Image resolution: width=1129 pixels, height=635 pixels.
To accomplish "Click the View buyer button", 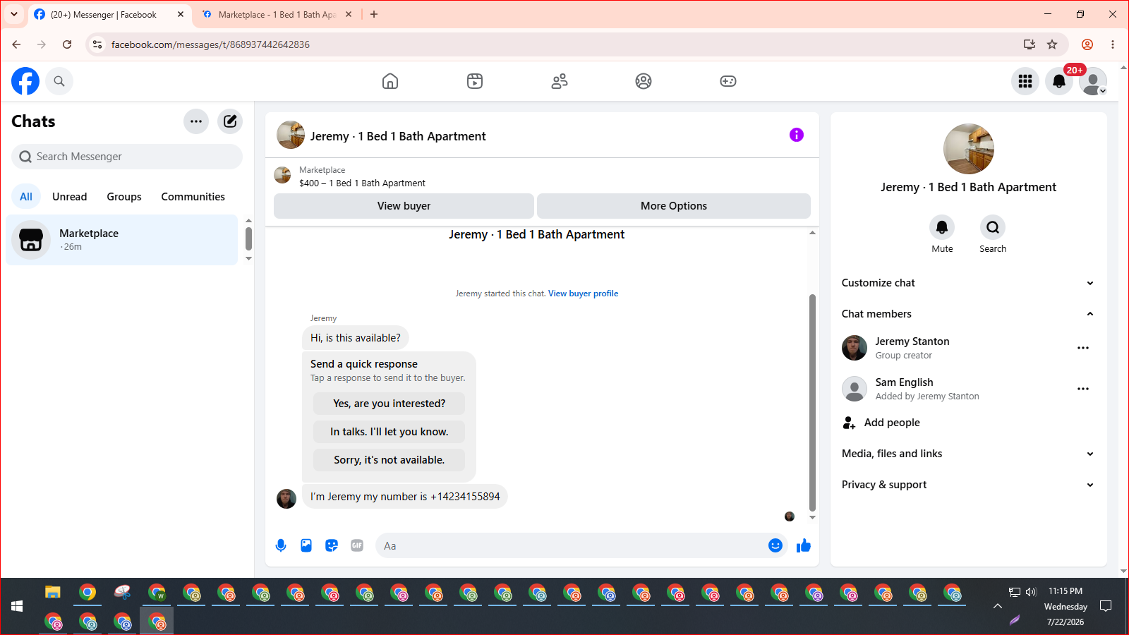I will coord(404,206).
